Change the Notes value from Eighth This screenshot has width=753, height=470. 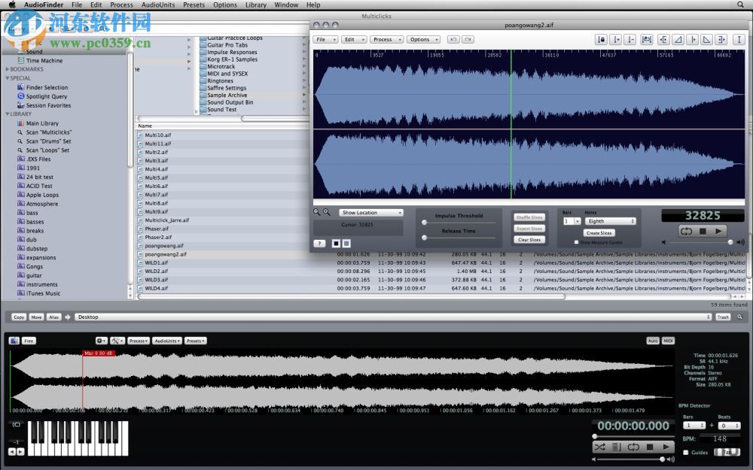610,220
